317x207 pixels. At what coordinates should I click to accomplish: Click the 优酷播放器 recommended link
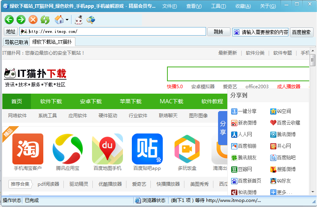coord(110,184)
